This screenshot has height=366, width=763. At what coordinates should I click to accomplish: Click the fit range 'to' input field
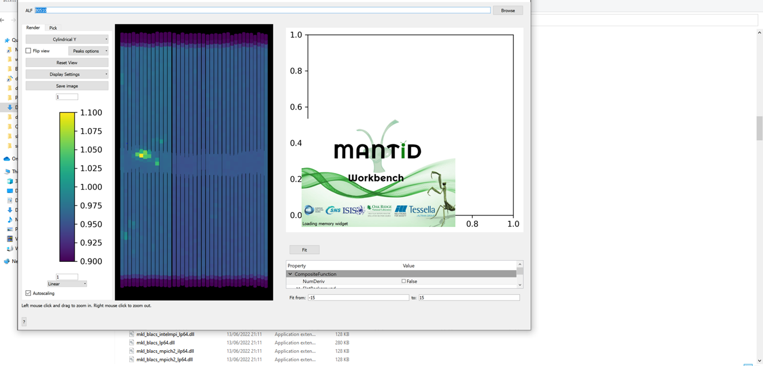tap(469, 298)
